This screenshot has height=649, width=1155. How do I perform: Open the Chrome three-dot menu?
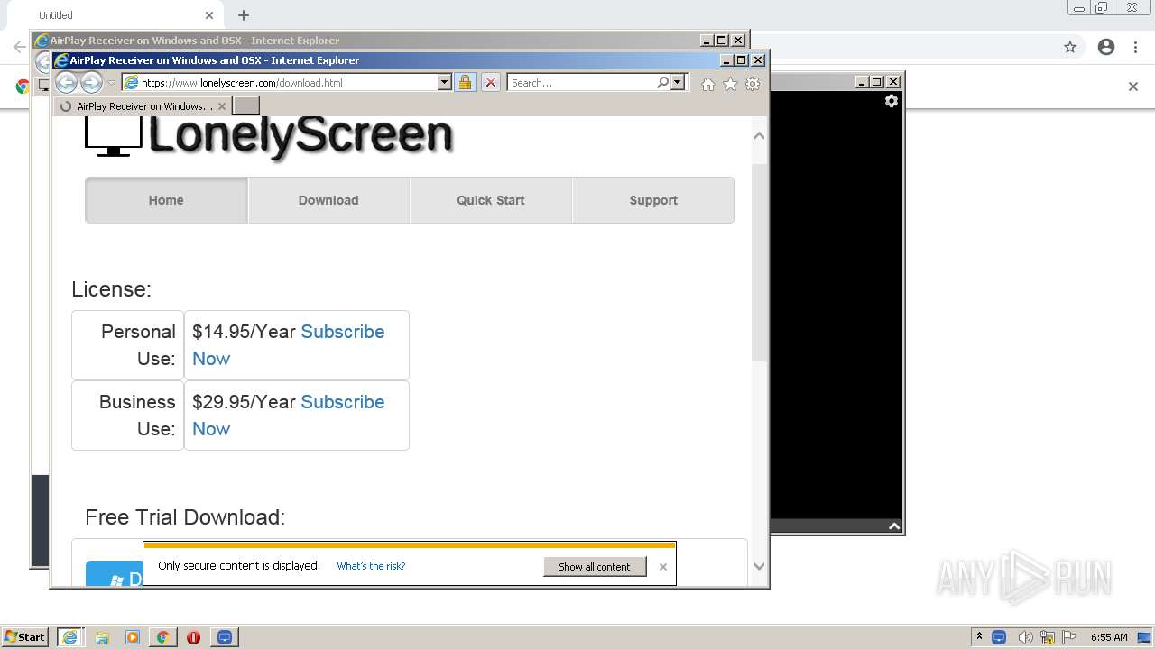1137,47
